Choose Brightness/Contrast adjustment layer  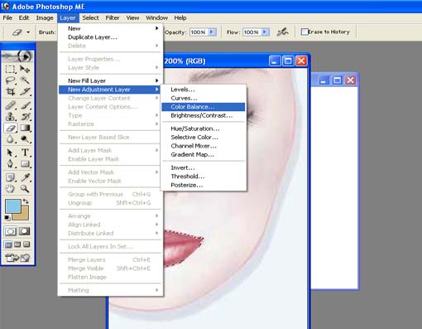coord(204,115)
